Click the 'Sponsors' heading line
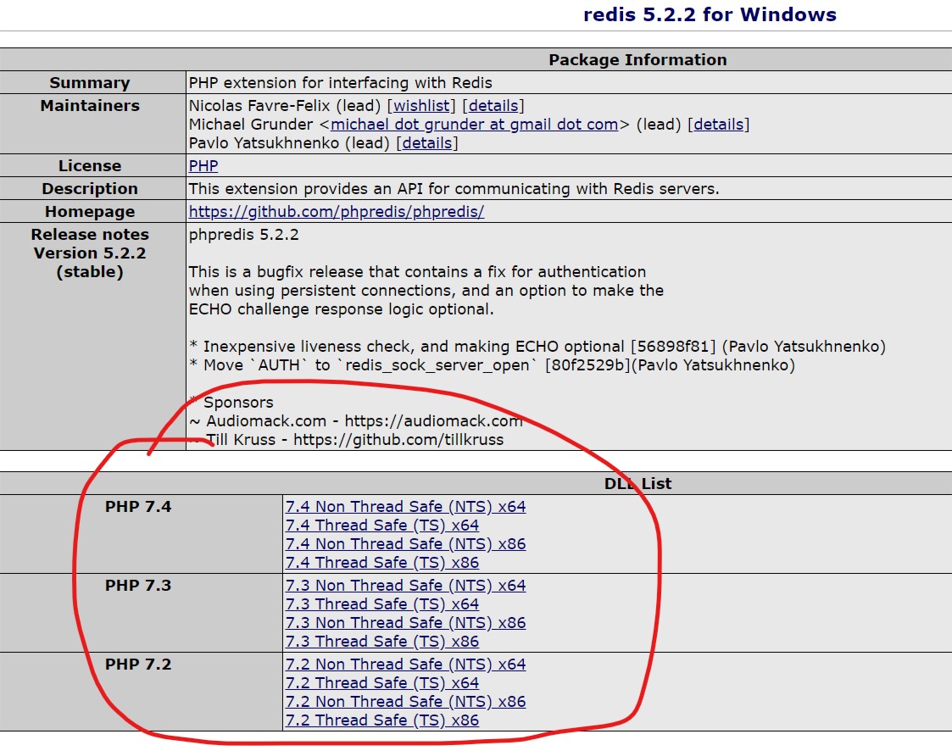 [231, 402]
